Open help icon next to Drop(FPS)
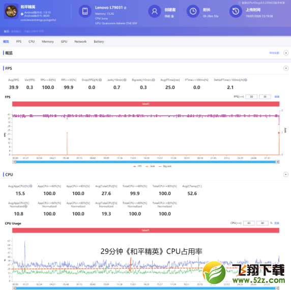 click(100, 80)
